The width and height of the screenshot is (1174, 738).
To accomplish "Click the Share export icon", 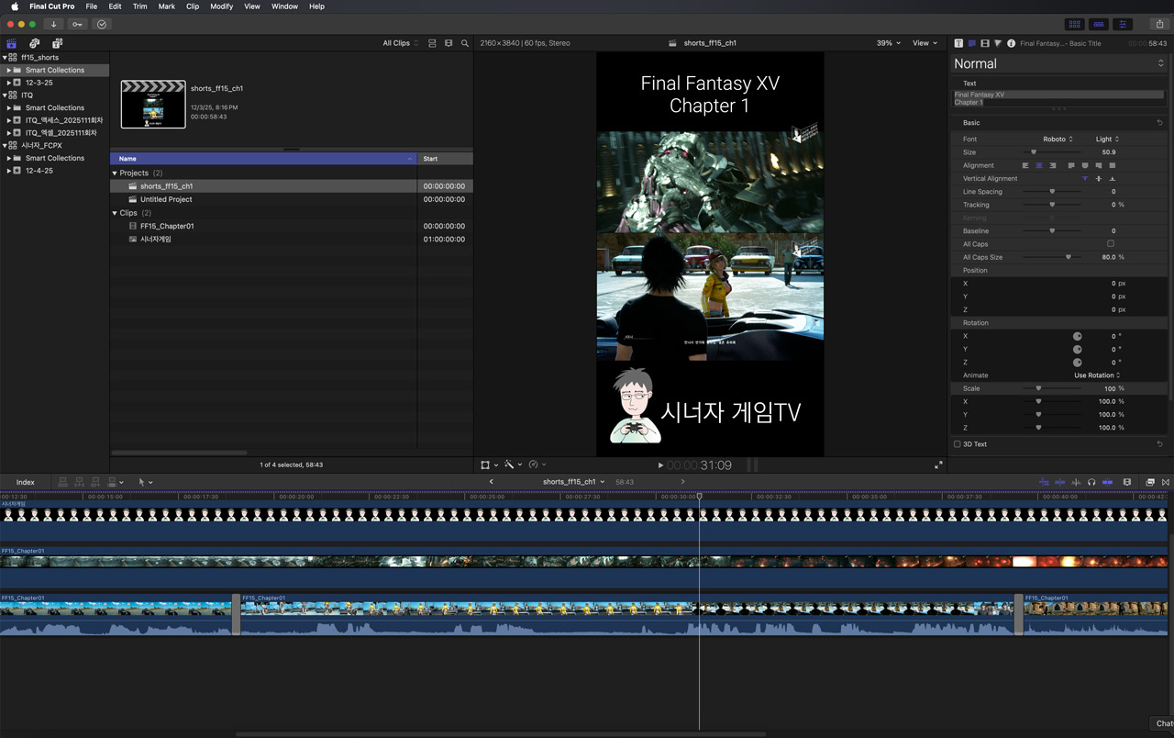I will coord(1159,24).
